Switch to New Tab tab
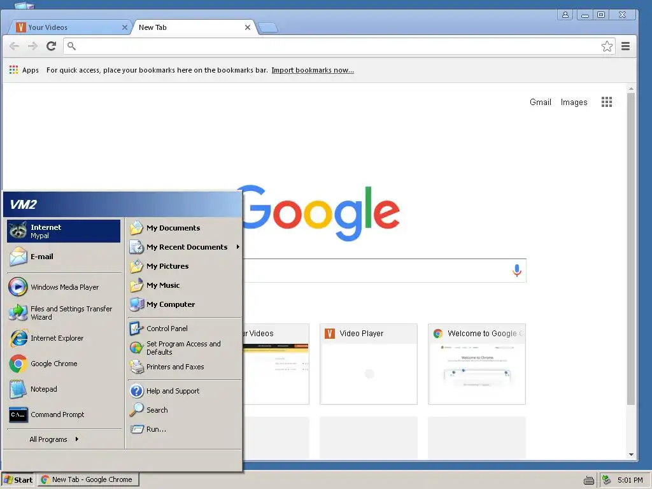Screen dimensions: 652x489 [x=194, y=27]
